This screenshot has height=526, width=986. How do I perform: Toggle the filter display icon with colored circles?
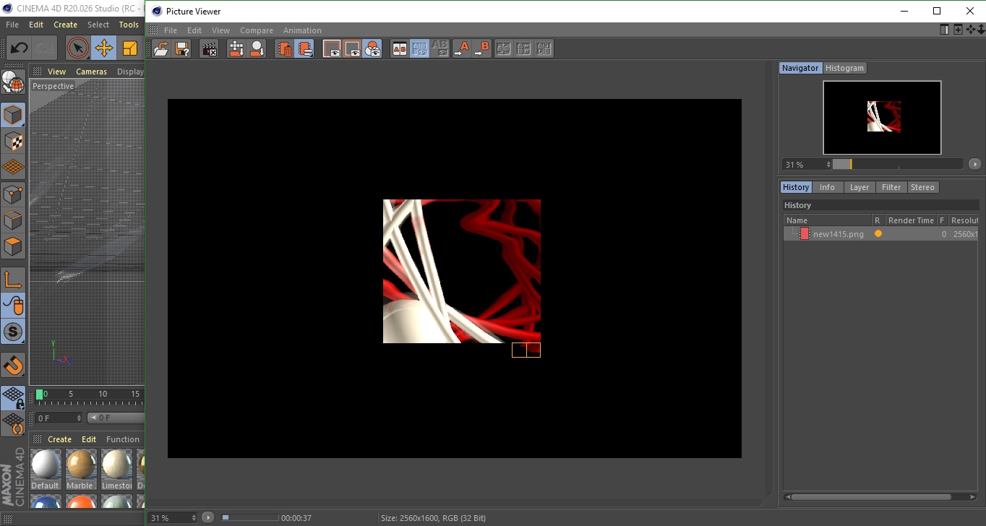[372, 49]
